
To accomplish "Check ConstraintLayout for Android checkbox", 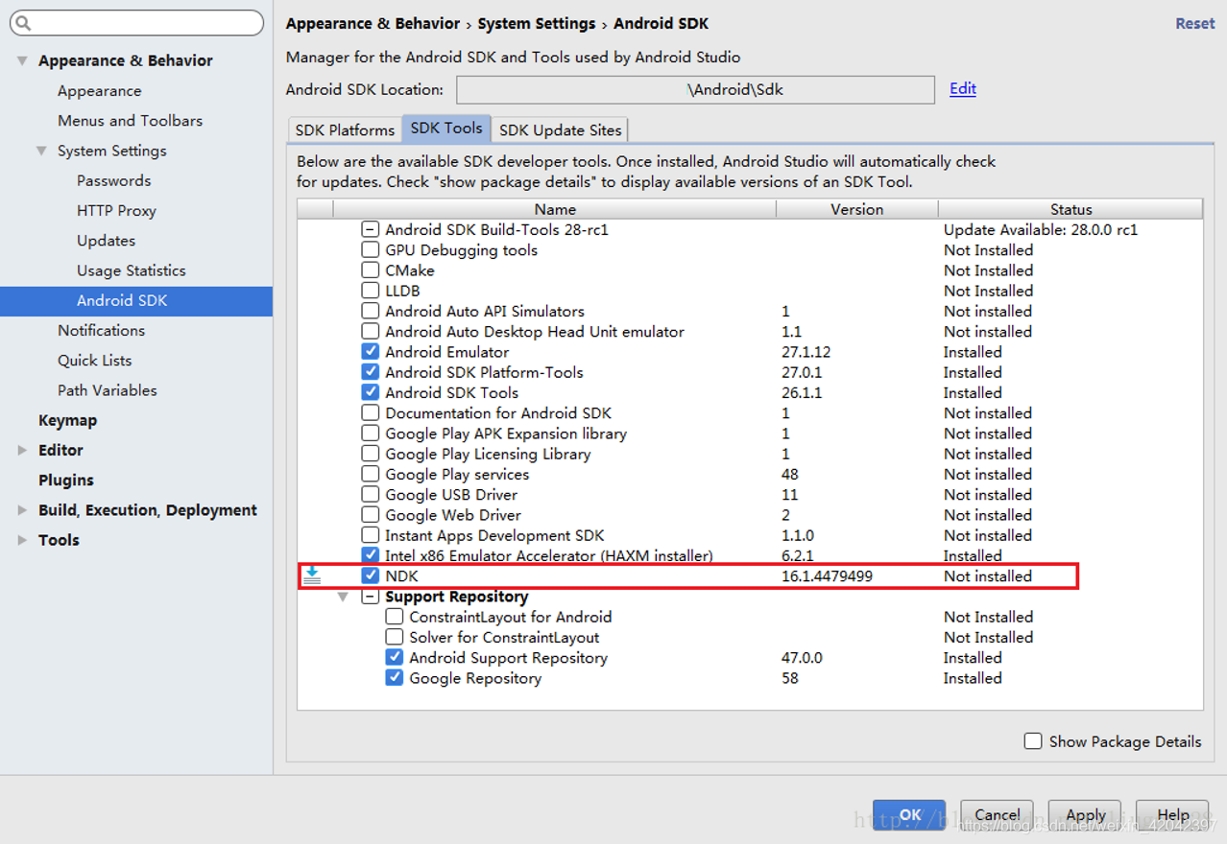I will pos(394,617).
